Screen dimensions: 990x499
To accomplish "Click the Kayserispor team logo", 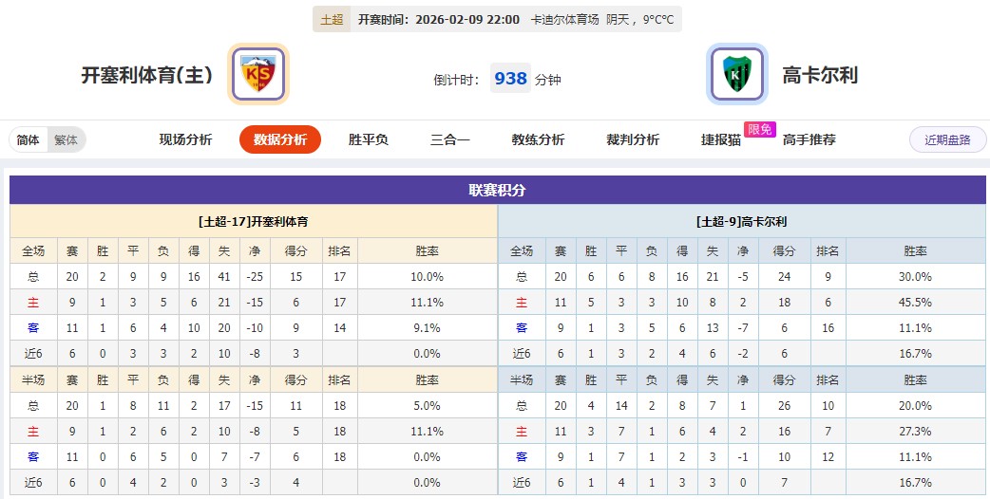I will pyautogui.click(x=258, y=74).
